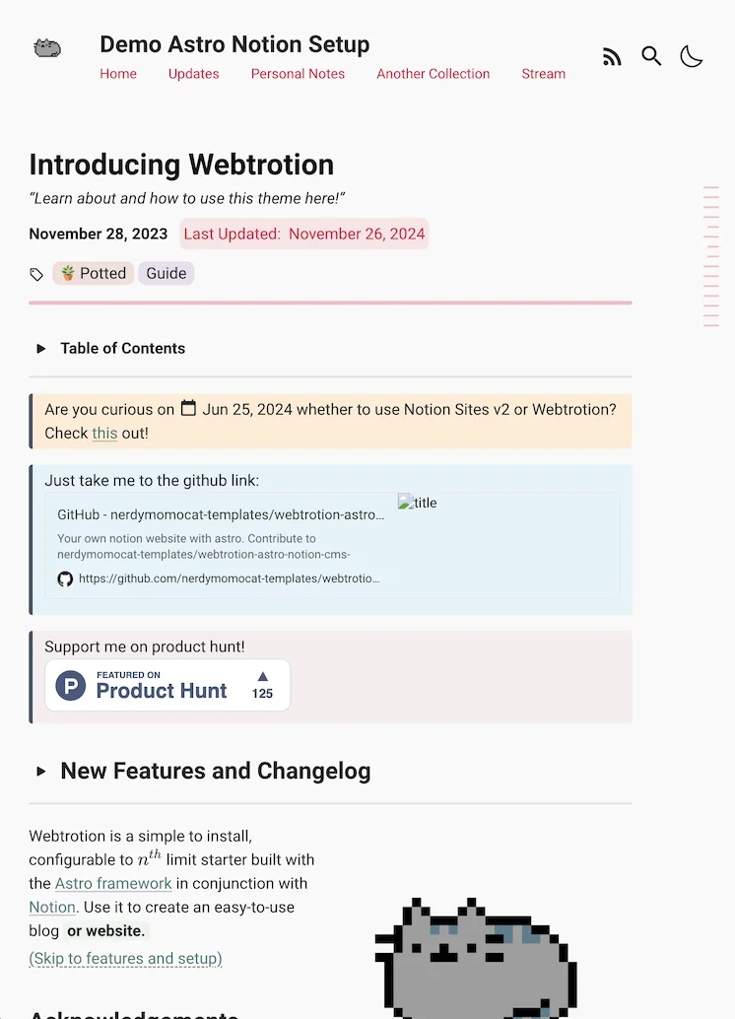Image resolution: width=735 pixels, height=1019 pixels.
Task: Click the Product Hunt badge logo
Action: pyautogui.click(x=70, y=685)
